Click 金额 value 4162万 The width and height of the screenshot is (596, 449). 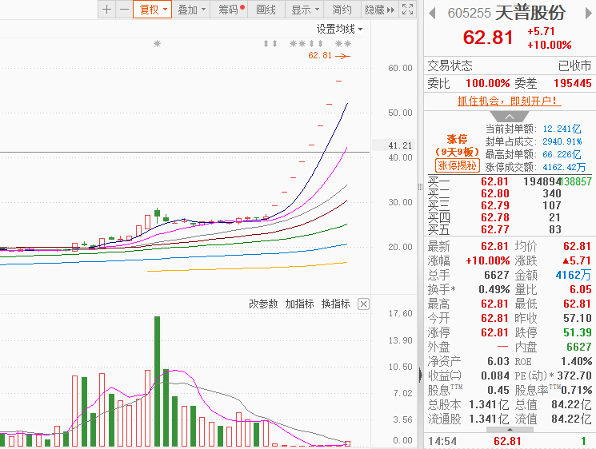click(574, 275)
